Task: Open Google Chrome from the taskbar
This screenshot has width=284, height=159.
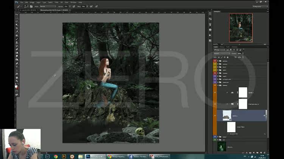Action: click(x=56, y=156)
